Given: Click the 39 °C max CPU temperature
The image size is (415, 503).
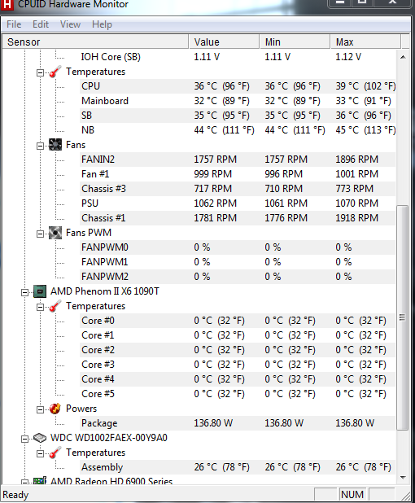Looking at the screenshot, I should (365, 86).
